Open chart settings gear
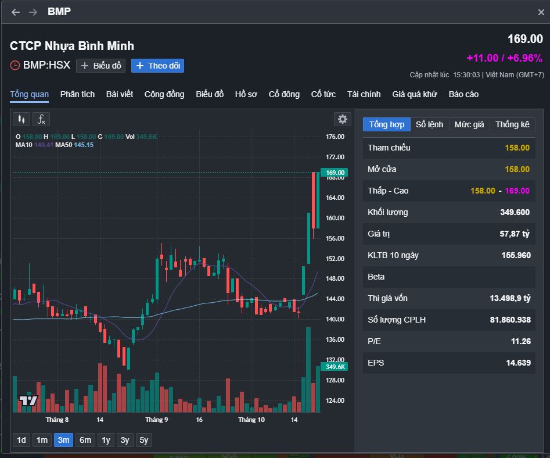 pyautogui.click(x=343, y=119)
